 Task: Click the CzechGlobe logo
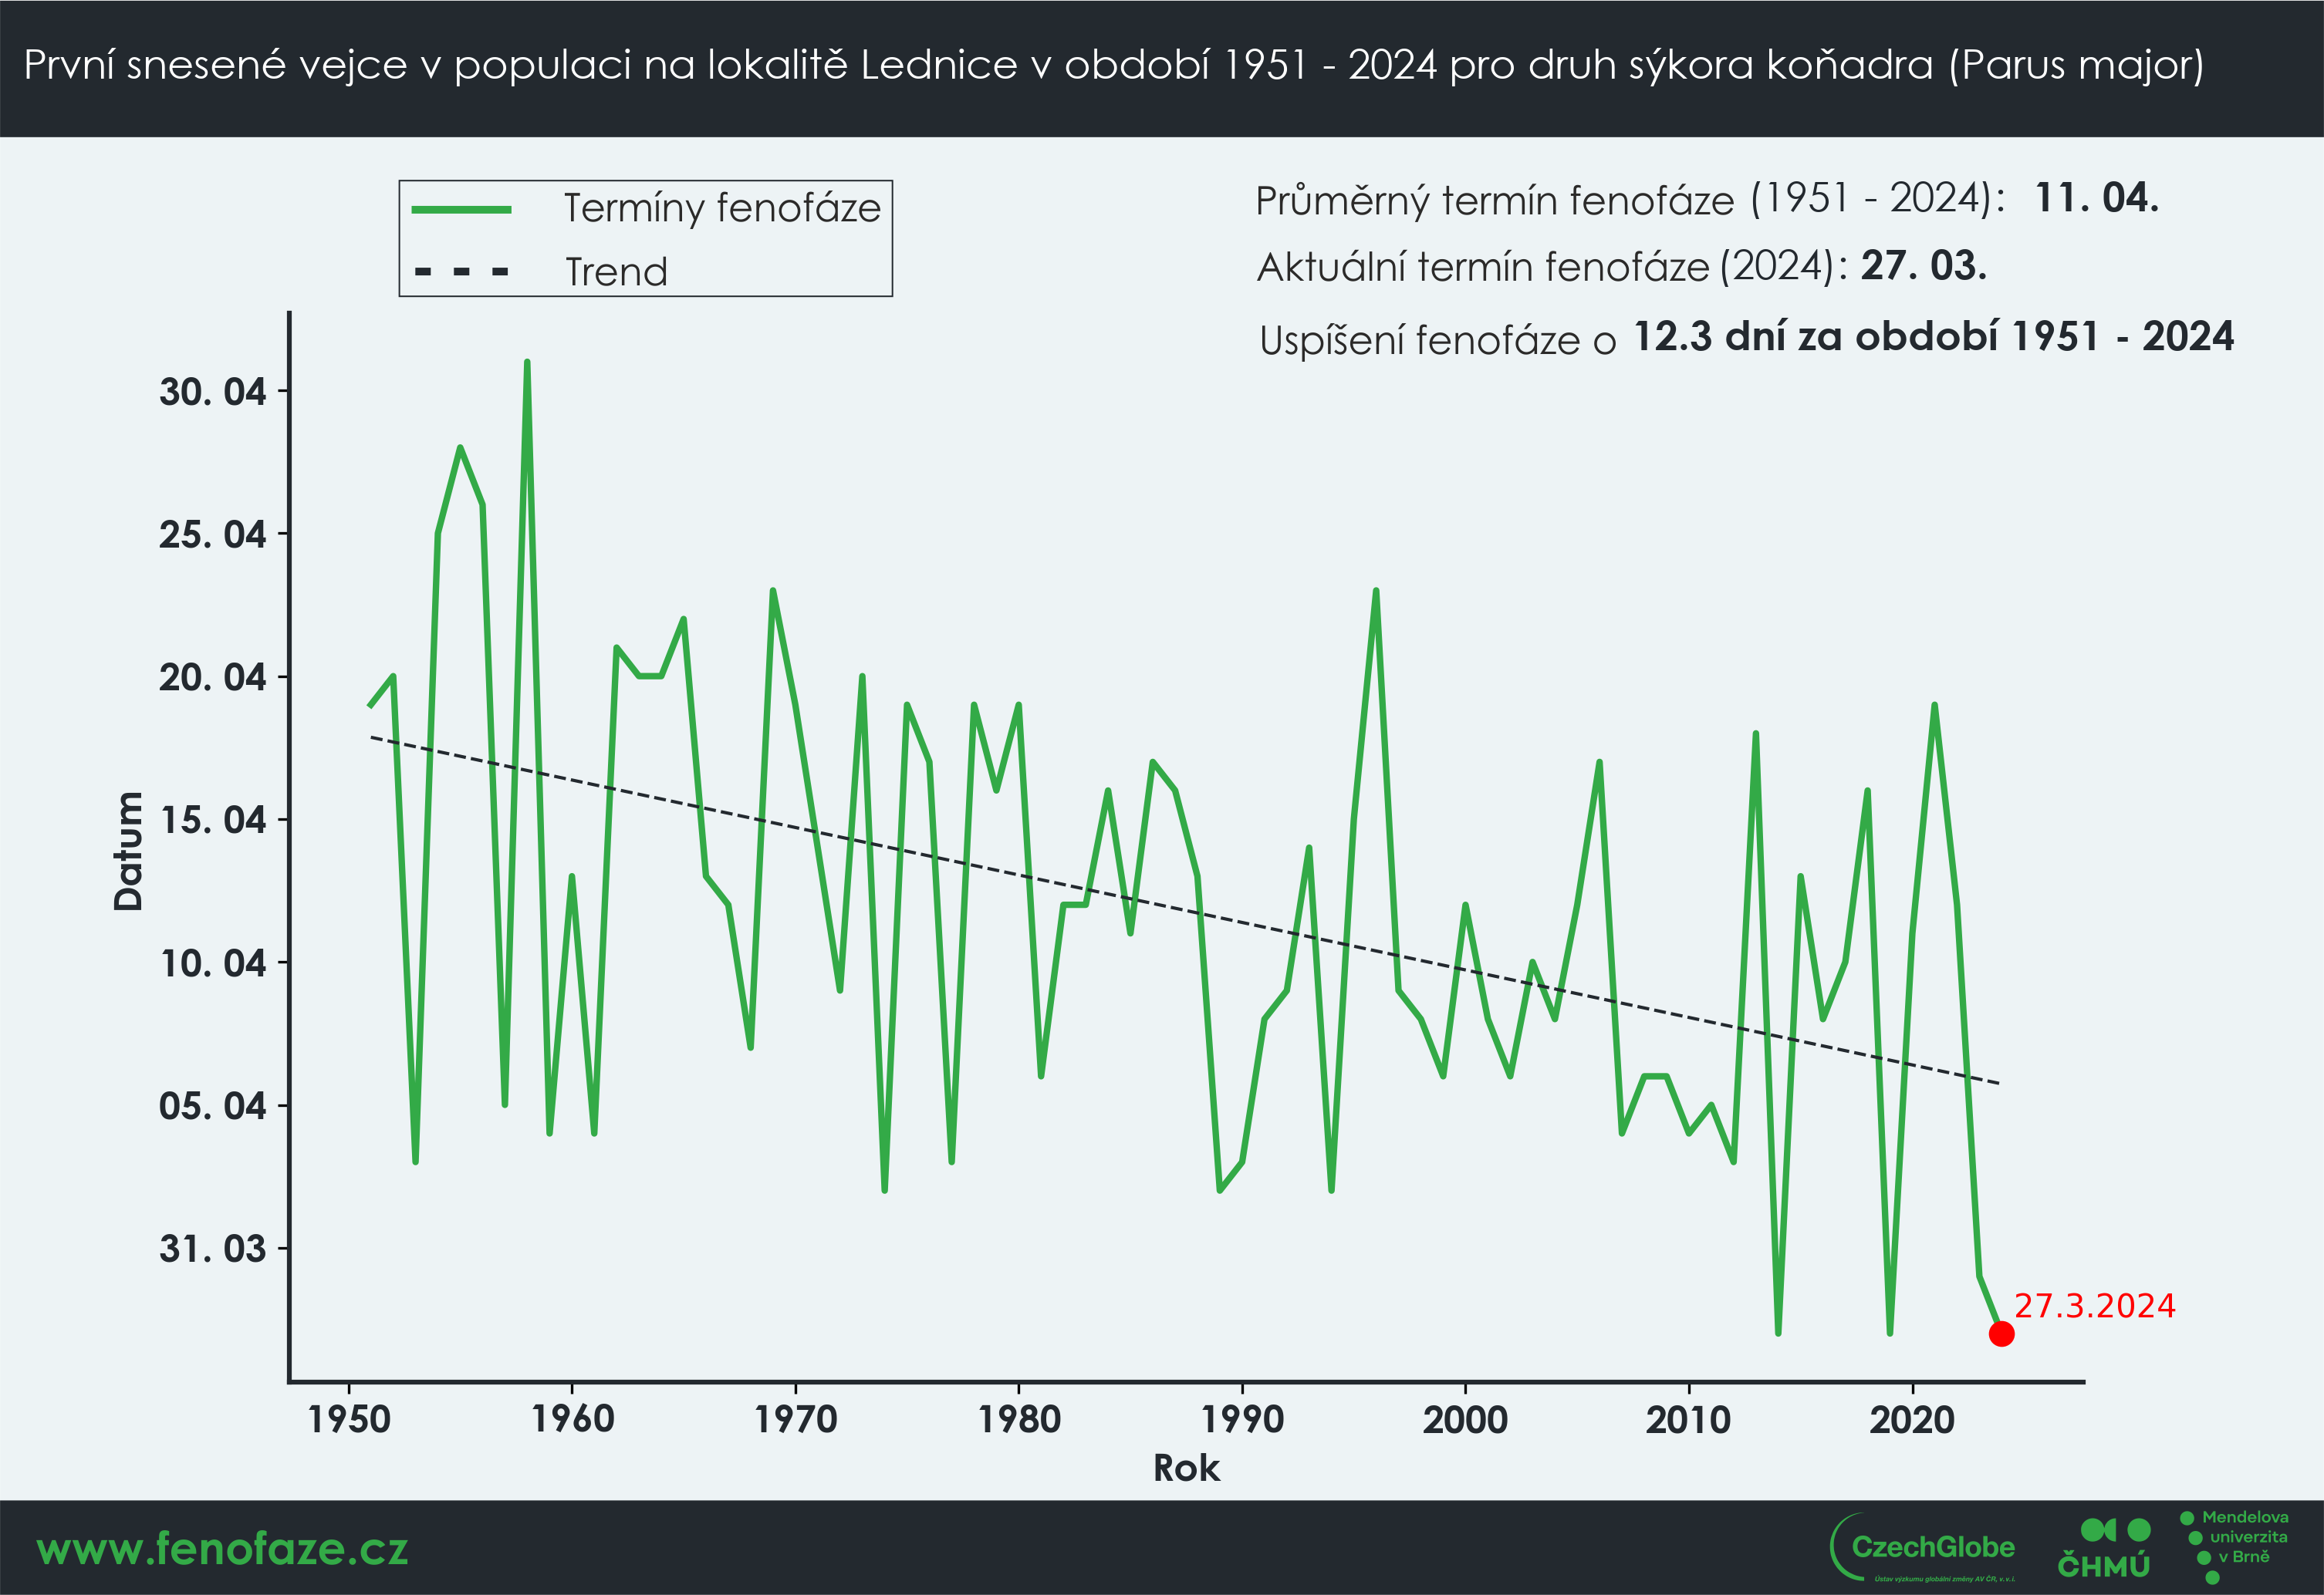click(1922, 1548)
